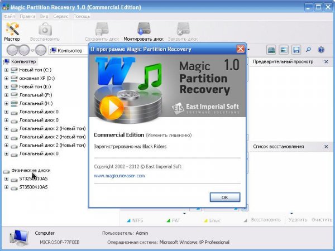Select Локальный (H:) drive
335x251 pixels.
(36, 103)
